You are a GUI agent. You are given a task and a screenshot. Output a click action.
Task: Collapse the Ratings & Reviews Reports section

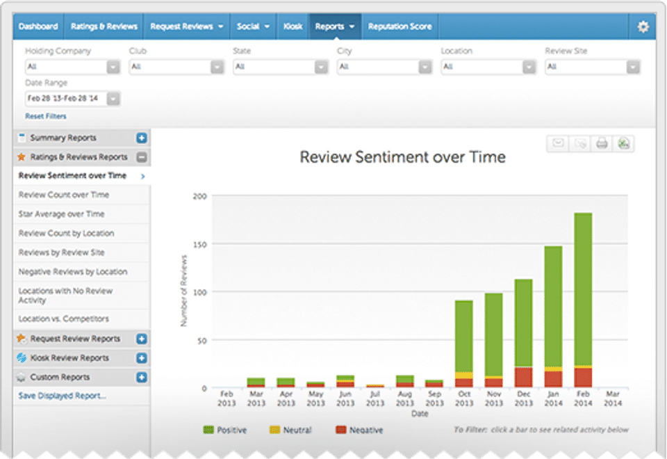point(141,157)
